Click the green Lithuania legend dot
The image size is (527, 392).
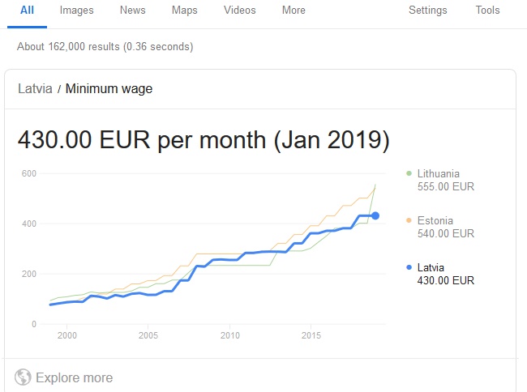point(409,173)
